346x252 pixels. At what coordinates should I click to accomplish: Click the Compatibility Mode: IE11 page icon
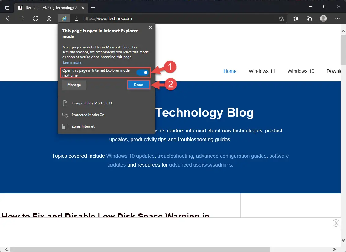click(65, 103)
